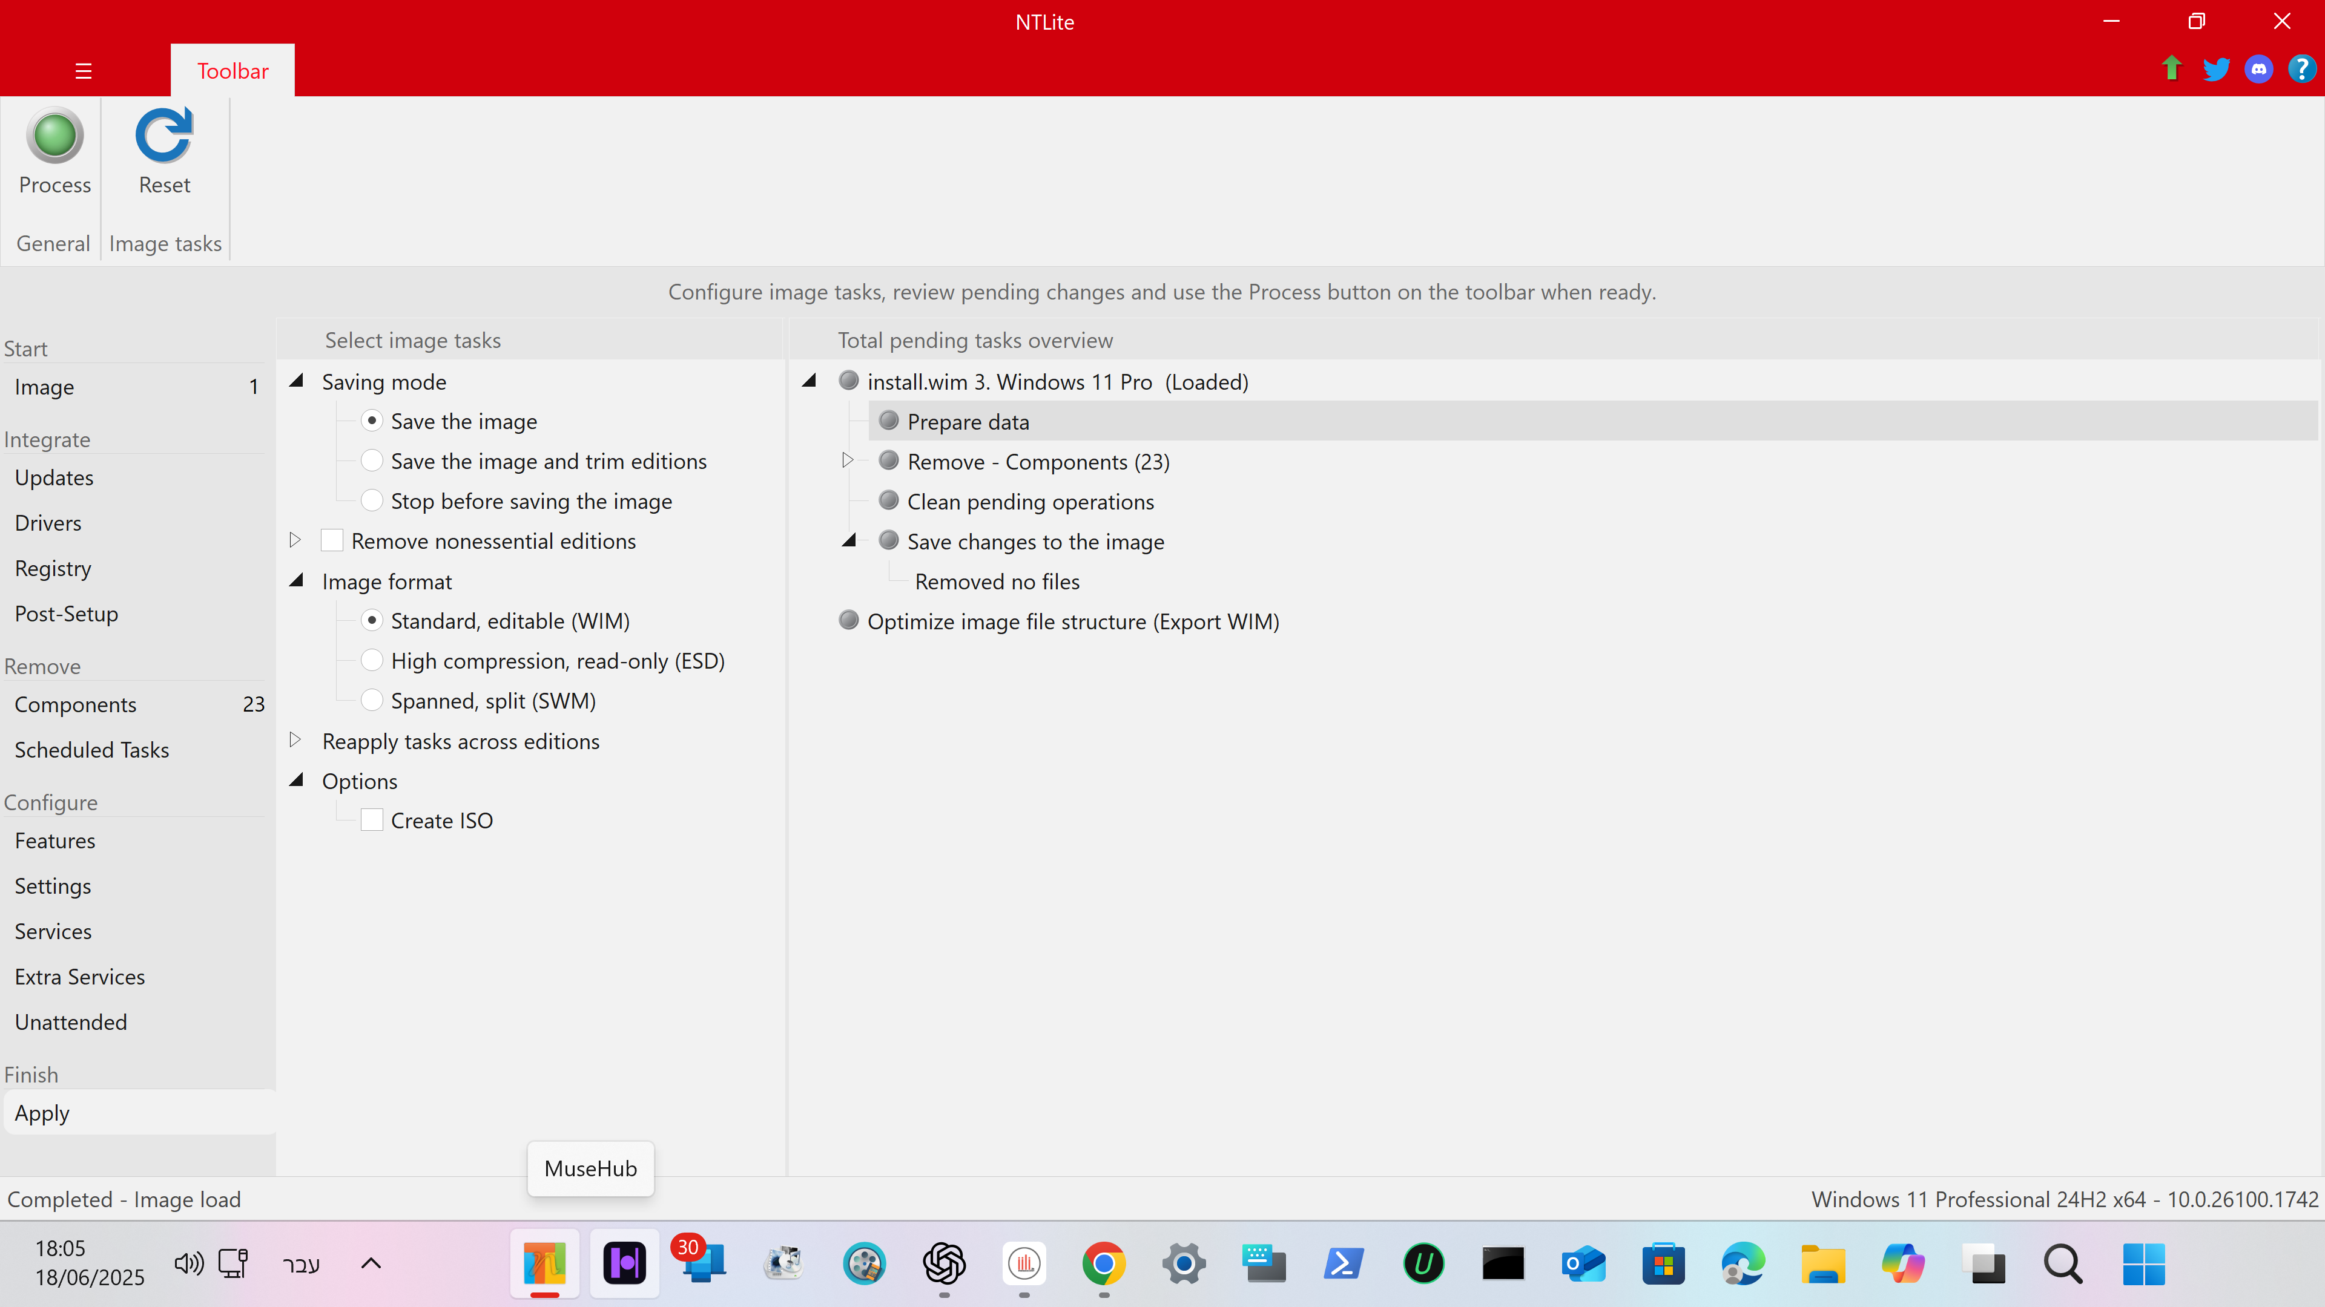Expand the 'Remove - Components (23)' node
This screenshot has width=2325, height=1307.
pyautogui.click(x=846, y=460)
